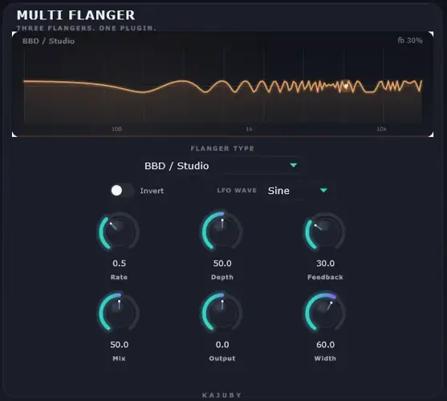Click the '100' frequency axis label
Screen dimensions: 447x401
[x=116, y=129]
